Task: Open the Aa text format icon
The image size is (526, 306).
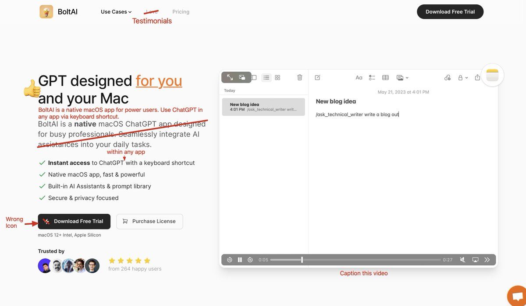Action: click(x=359, y=77)
